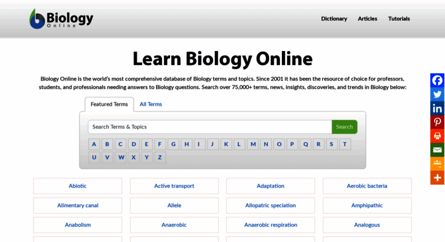Viewport: 445px width, 242px height.
Task: Focus the Search Terms & Topics field
Action: [x=210, y=127]
